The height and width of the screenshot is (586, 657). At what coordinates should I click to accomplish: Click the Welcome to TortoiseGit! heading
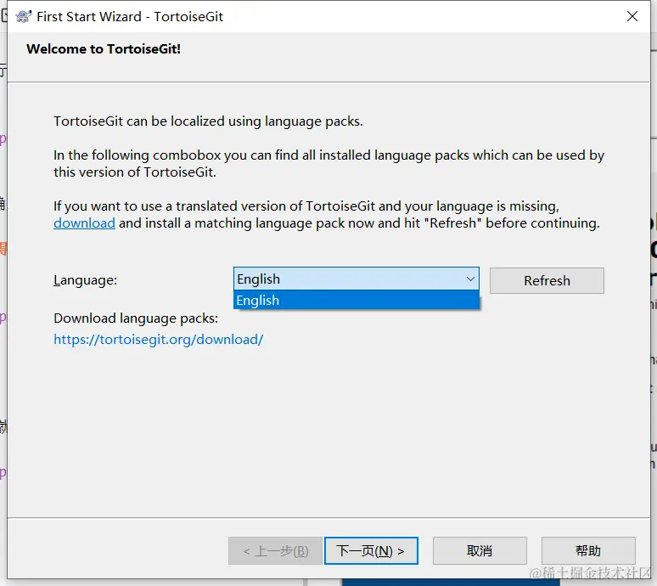(x=104, y=49)
